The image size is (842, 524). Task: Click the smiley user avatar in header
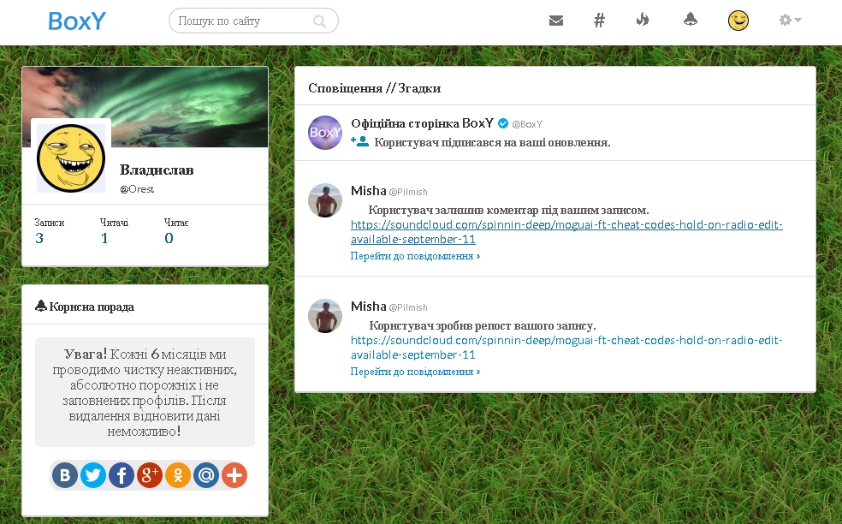coord(738,21)
